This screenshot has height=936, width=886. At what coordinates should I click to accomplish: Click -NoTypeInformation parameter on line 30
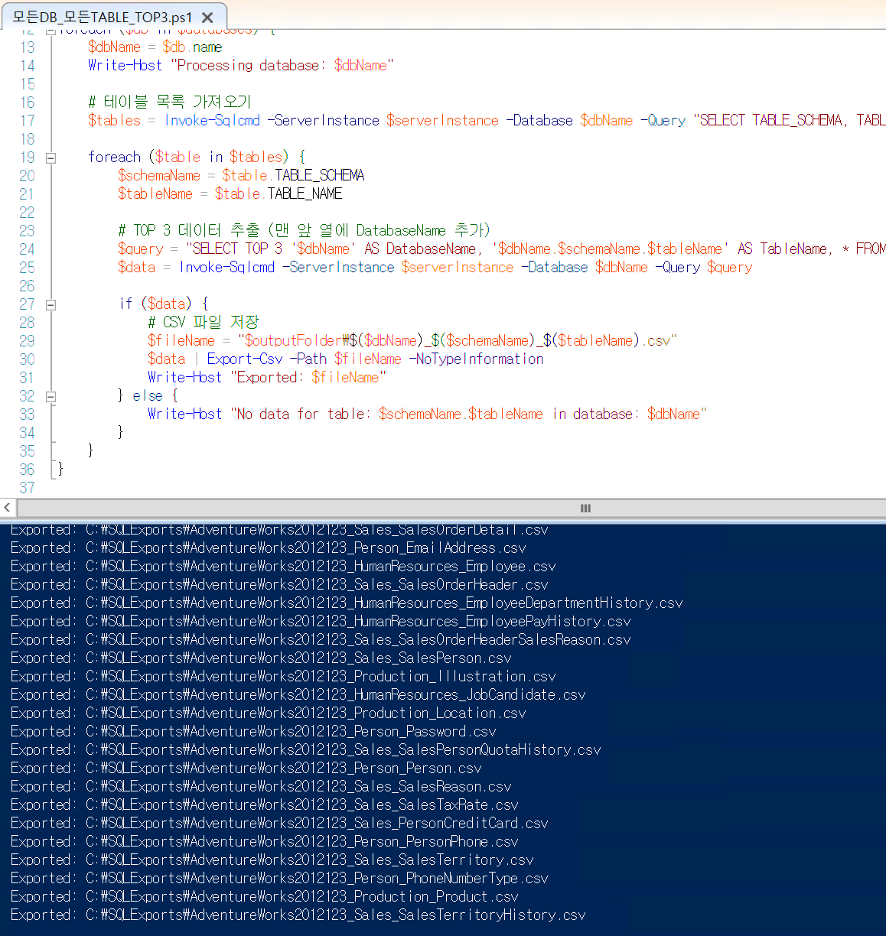476,359
